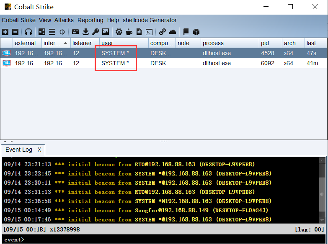Open Listeners with the headphones icon
328x244 pixels.
[x=28, y=32]
